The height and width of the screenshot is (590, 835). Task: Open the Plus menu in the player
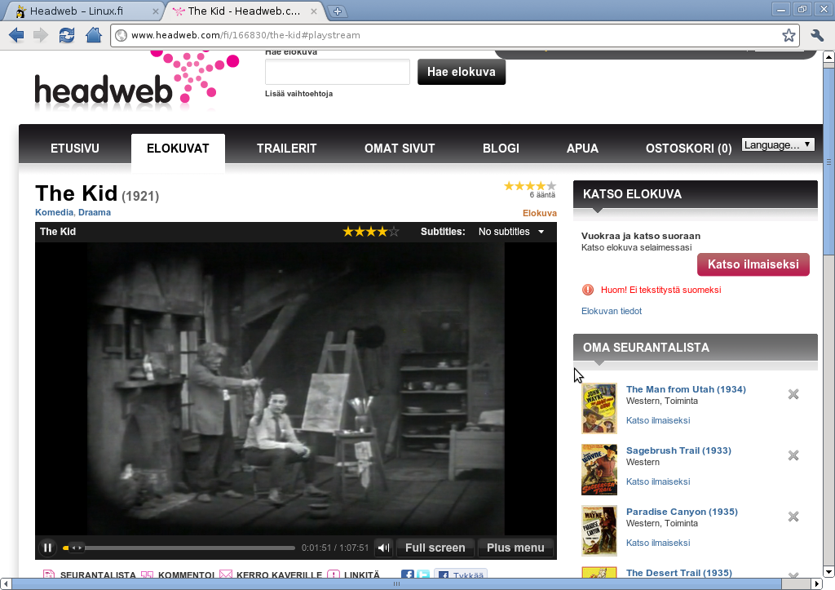tap(515, 548)
